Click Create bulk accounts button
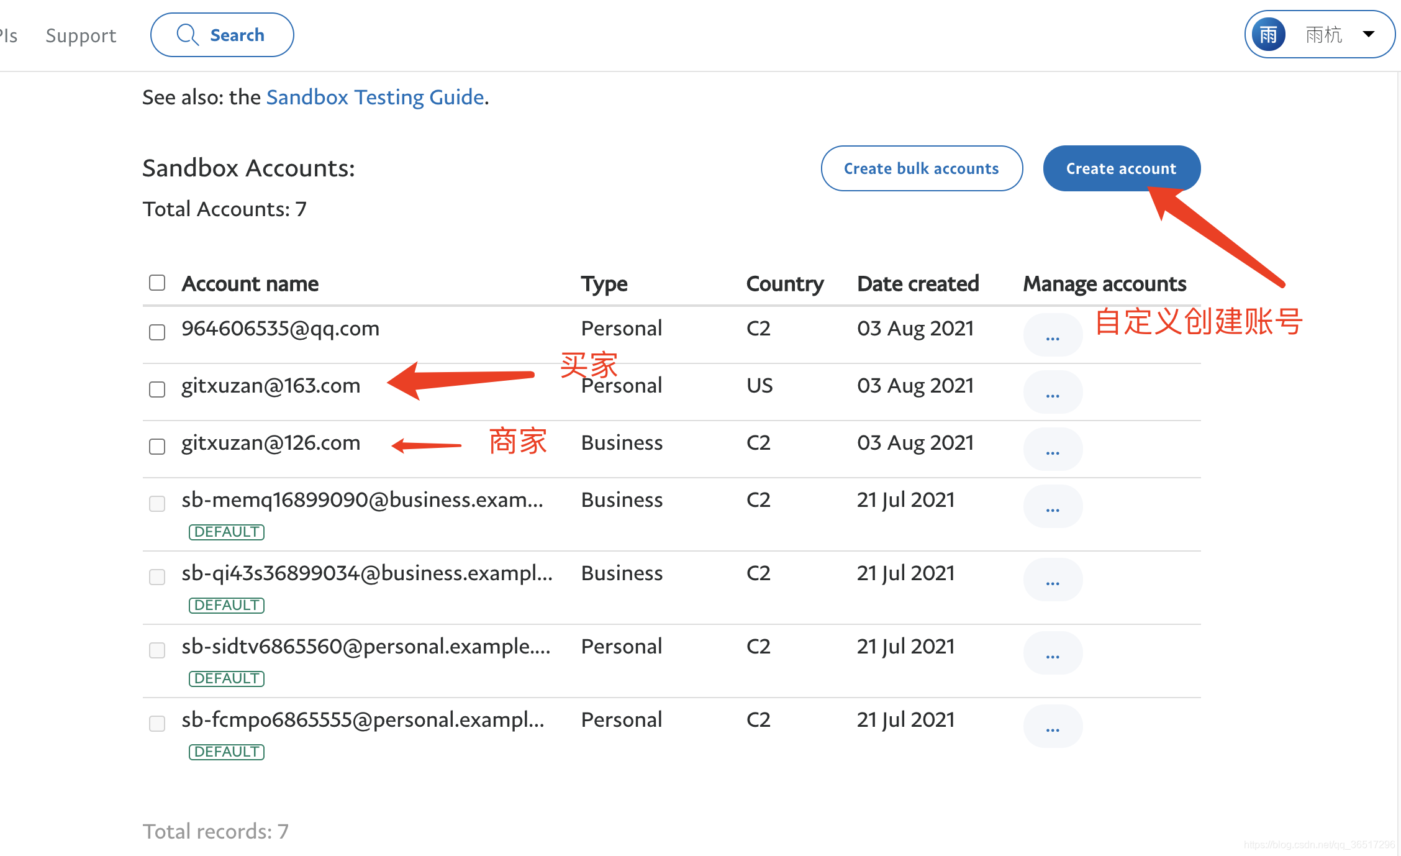 tap(921, 168)
